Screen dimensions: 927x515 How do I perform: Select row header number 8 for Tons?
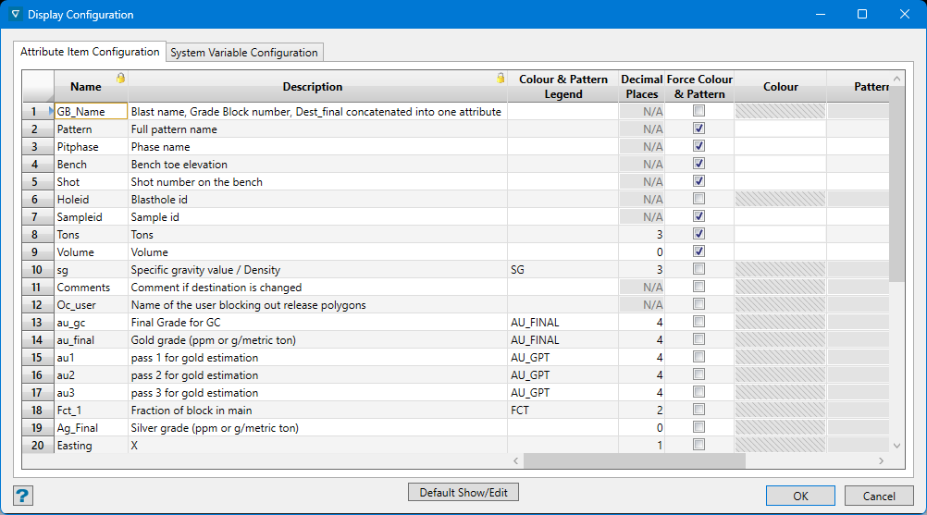point(35,235)
